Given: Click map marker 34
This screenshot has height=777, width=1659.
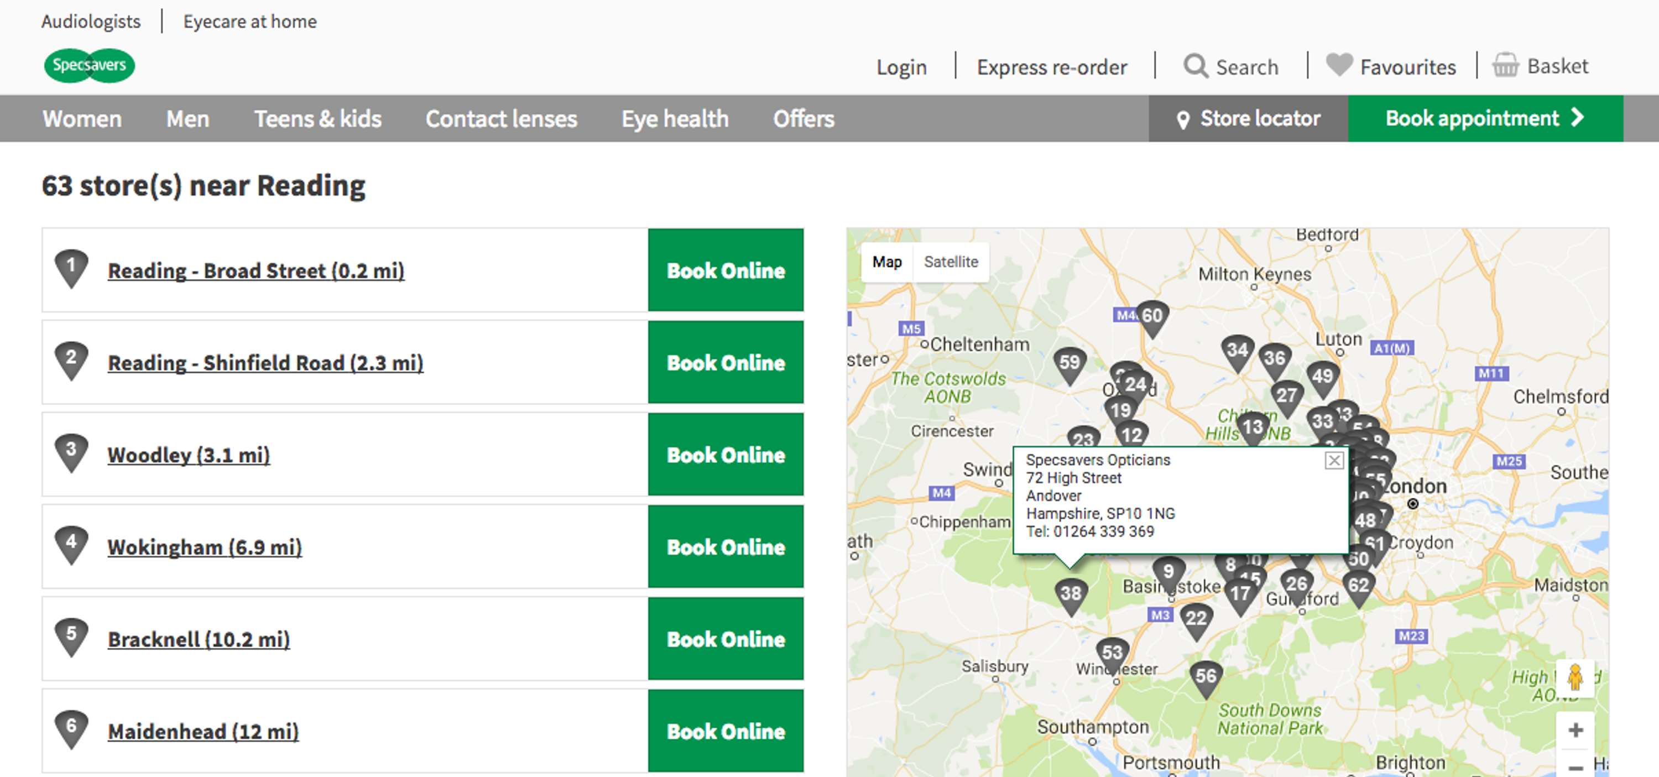Looking at the screenshot, I should click(x=1237, y=353).
